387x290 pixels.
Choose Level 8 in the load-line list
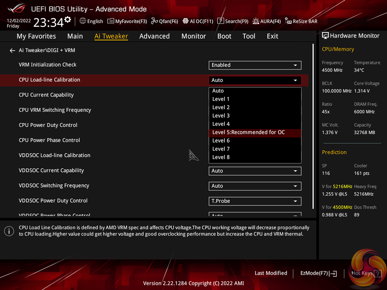click(221, 157)
